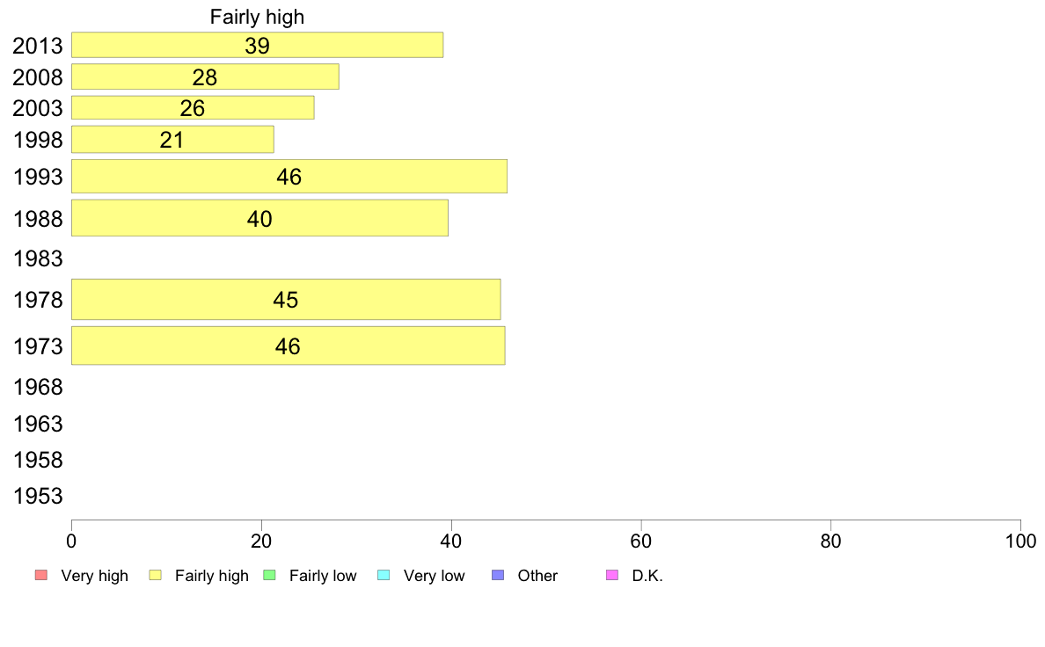
Task: Click the cyan Very low legend swatch
Action: tap(384, 575)
